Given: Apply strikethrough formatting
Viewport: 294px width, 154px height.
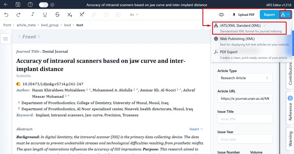Looking at the screenshot, I should [x=57, y=15].
